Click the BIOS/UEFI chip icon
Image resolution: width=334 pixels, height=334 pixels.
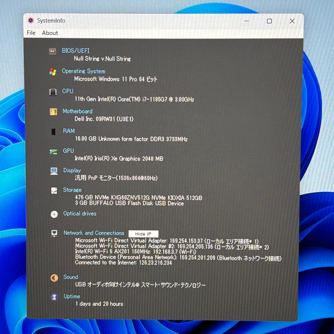pos(53,51)
